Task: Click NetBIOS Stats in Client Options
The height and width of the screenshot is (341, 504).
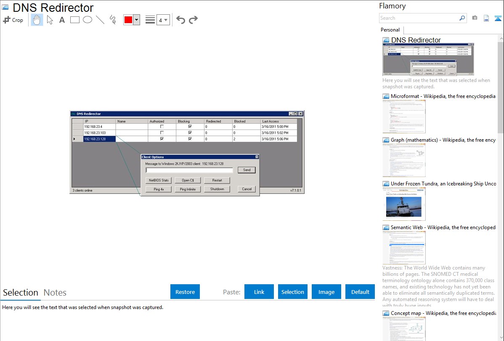Action: tap(159, 180)
